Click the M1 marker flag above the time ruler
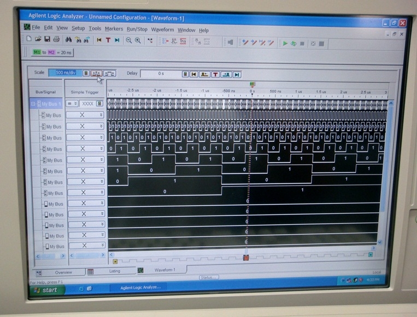417x317 pixels. coord(252,85)
